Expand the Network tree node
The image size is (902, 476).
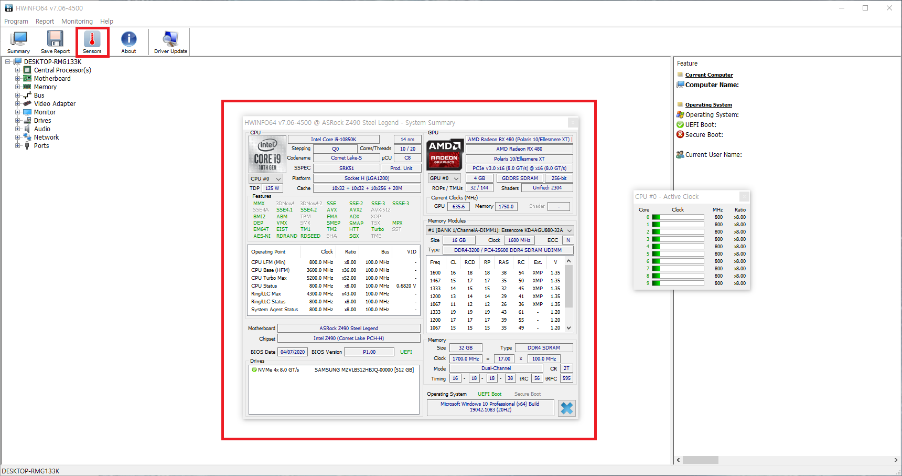tap(17, 137)
